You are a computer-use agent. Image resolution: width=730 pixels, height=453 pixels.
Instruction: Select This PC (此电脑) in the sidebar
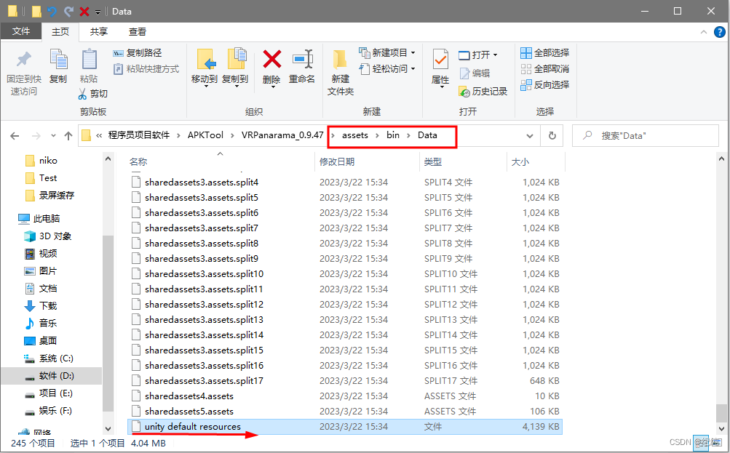click(x=39, y=219)
